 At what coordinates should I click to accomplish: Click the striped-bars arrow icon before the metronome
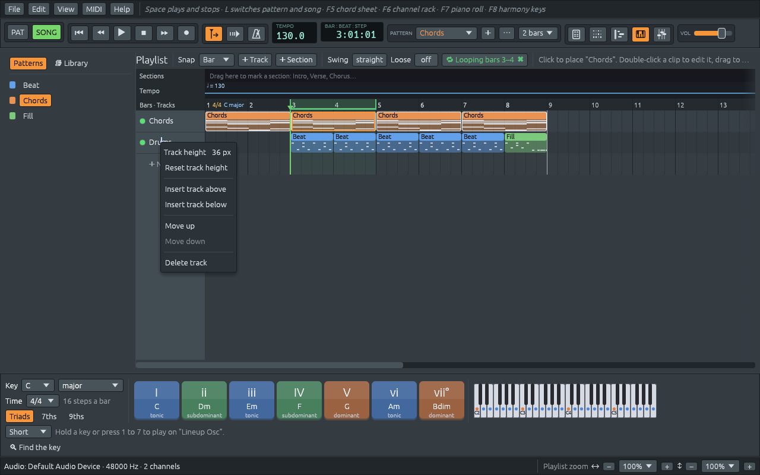point(235,33)
